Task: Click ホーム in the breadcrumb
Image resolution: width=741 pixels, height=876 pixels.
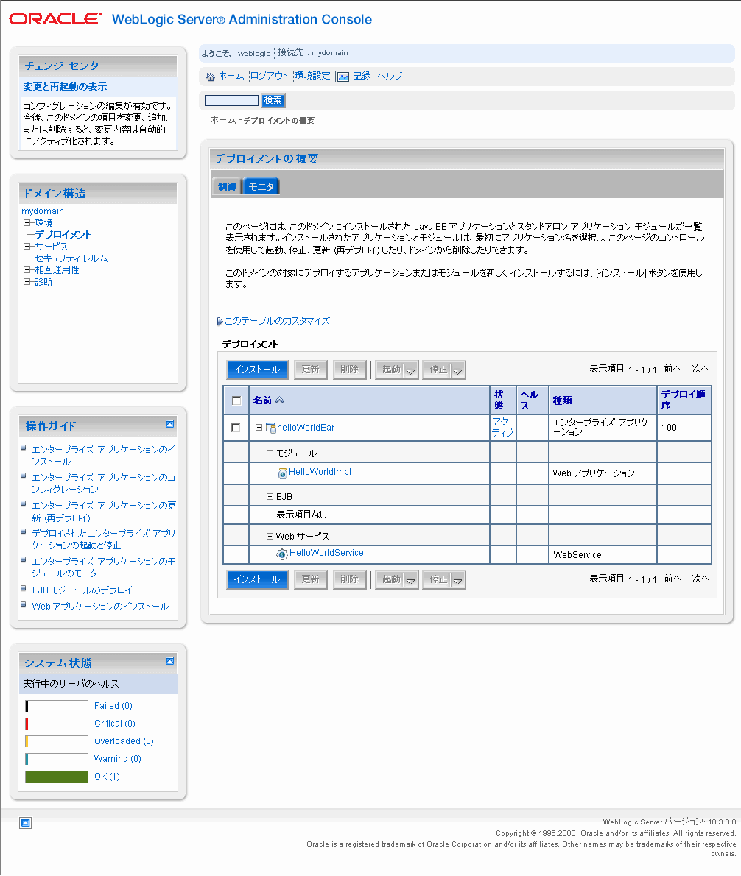Action: (x=223, y=120)
